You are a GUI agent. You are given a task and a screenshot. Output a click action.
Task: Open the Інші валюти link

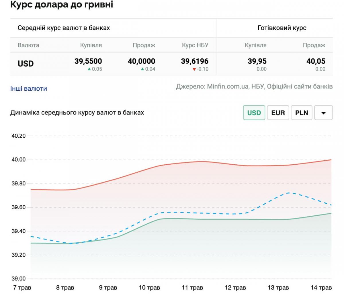click(x=28, y=89)
